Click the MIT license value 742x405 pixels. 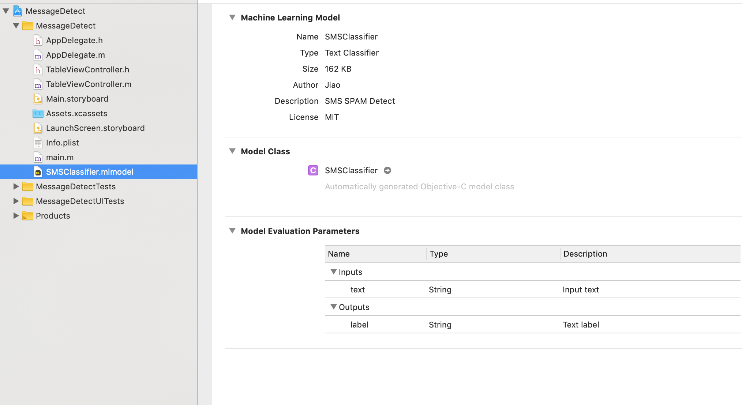[332, 117]
